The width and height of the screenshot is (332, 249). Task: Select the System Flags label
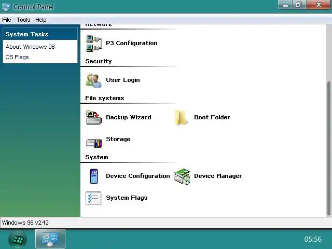pos(127,198)
